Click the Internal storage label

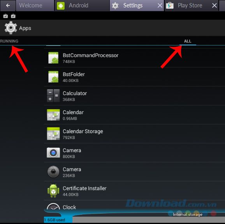188,214
